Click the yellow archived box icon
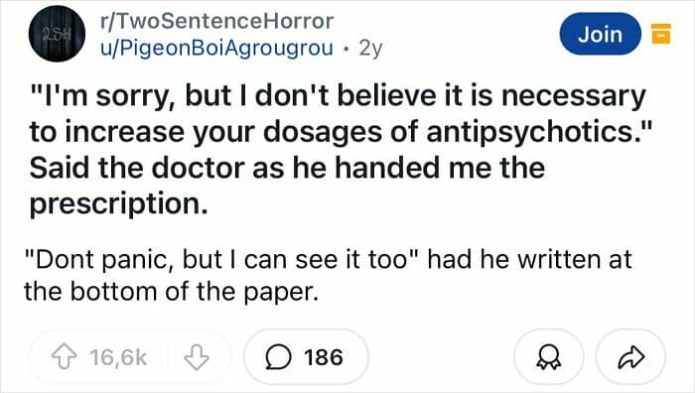The height and width of the screenshot is (393, 695). click(661, 34)
